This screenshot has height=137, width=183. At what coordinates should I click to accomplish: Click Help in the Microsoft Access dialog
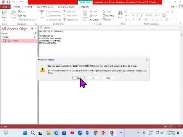[108, 78]
